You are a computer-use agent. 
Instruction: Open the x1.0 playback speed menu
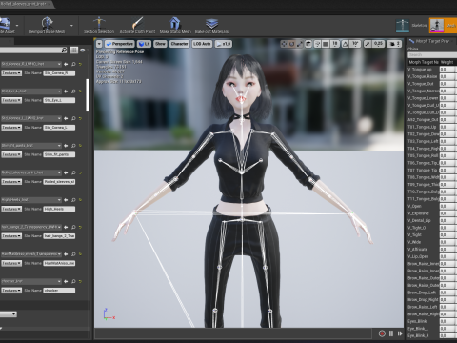coord(224,44)
